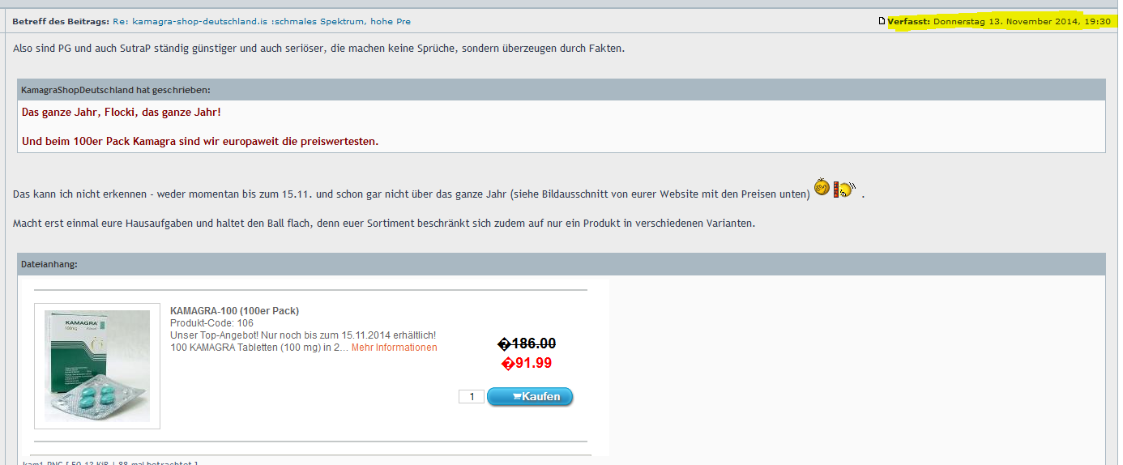Image resolution: width=1123 pixels, height=465 pixels.
Task: Click the red 91.99 sale price
Action: (533, 363)
